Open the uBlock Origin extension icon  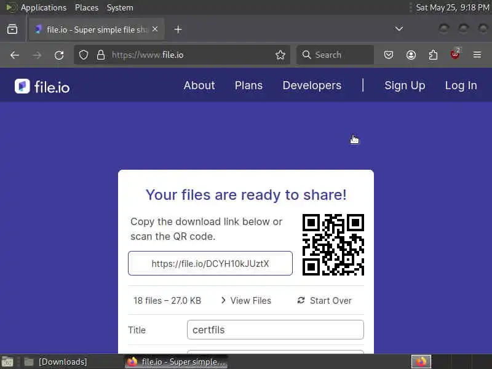point(455,55)
